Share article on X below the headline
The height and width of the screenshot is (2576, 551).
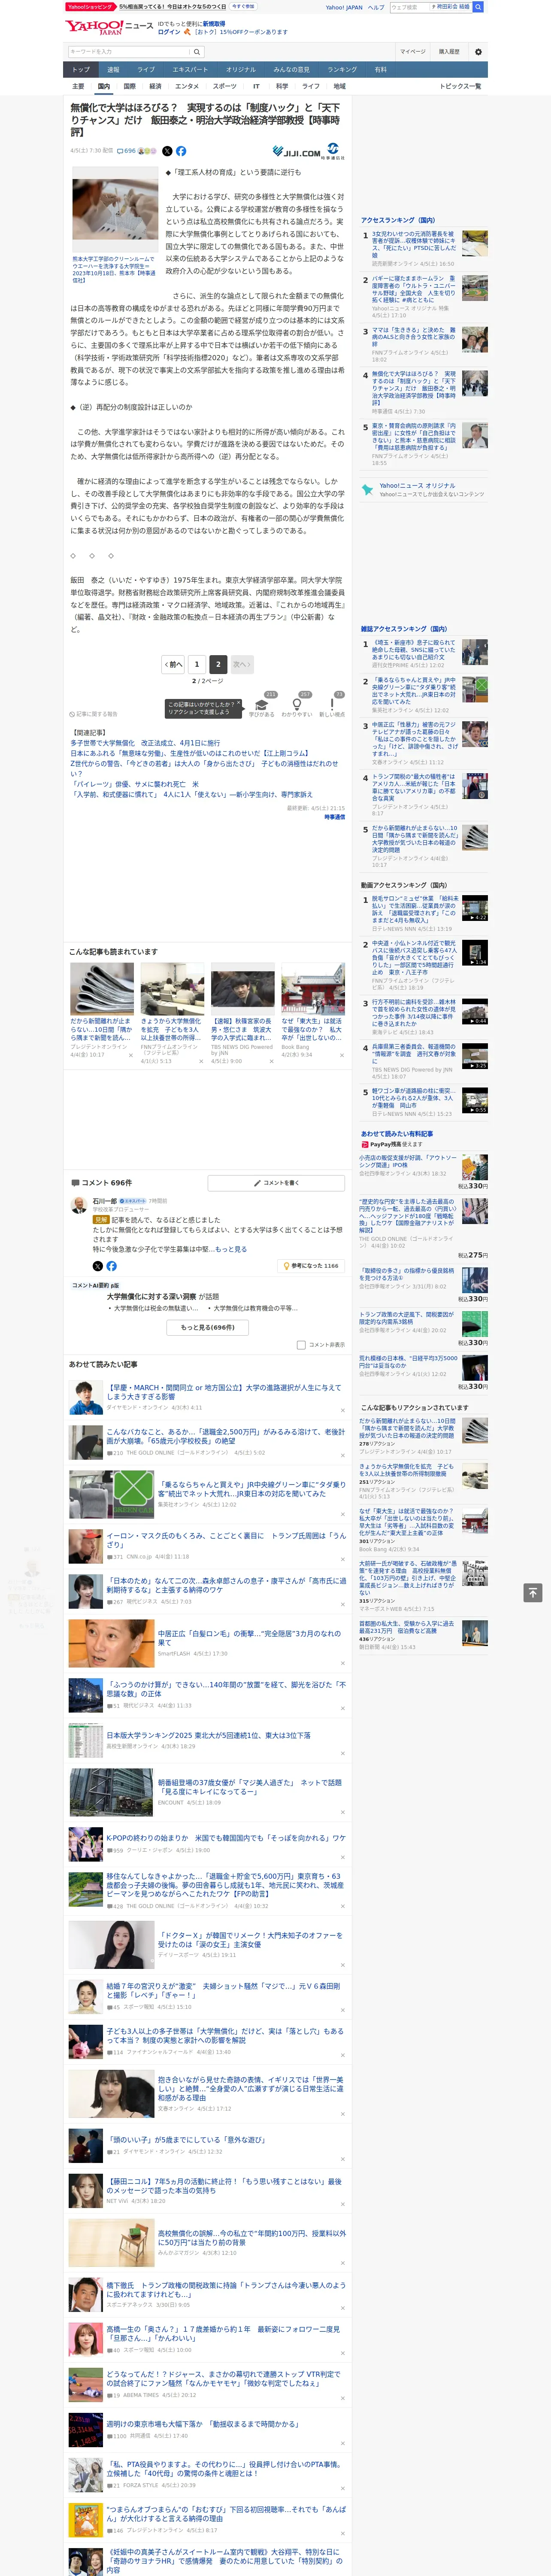point(167,151)
